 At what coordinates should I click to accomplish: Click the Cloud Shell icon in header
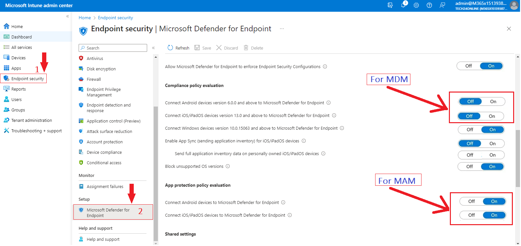coord(390,5)
